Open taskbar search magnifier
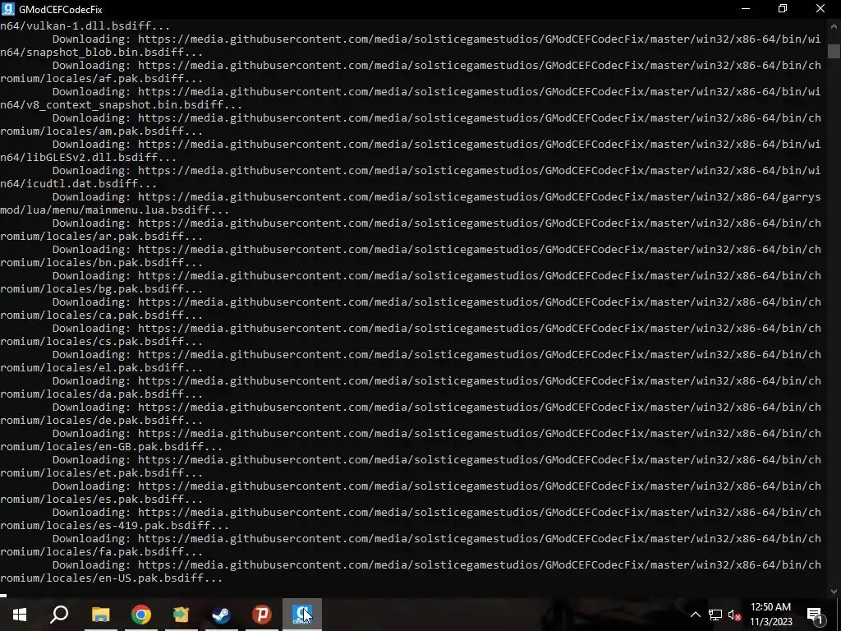 point(59,615)
